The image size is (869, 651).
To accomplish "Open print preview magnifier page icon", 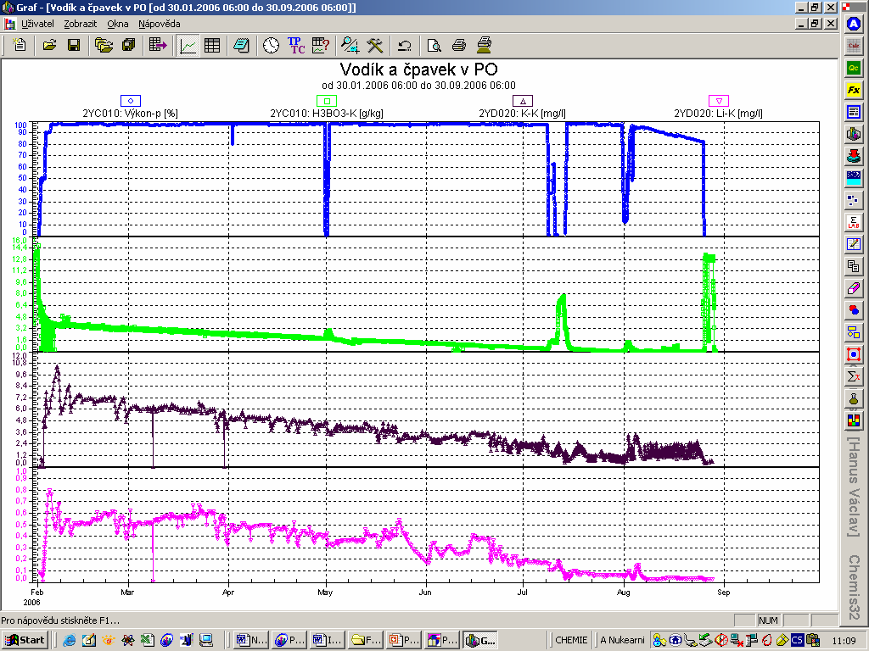I will point(434,45).
